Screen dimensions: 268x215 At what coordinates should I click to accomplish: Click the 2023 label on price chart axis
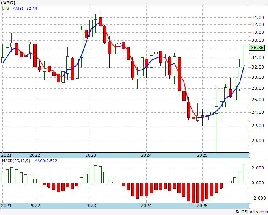tap(91, 155)
